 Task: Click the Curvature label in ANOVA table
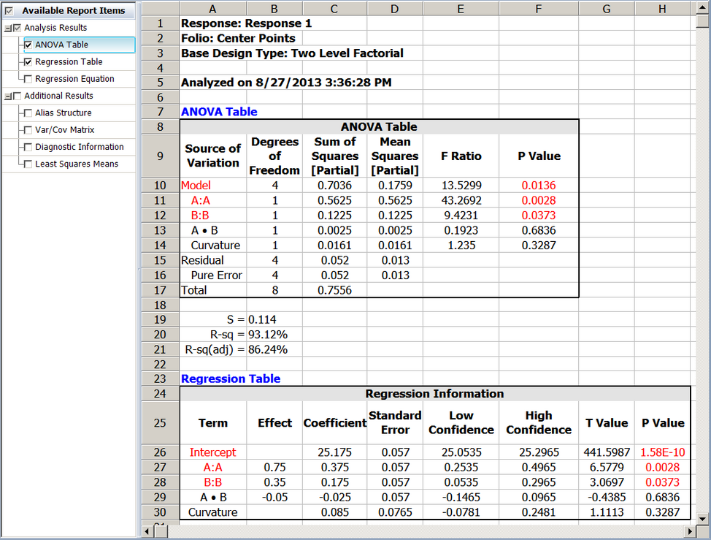(x=215, y=245)
